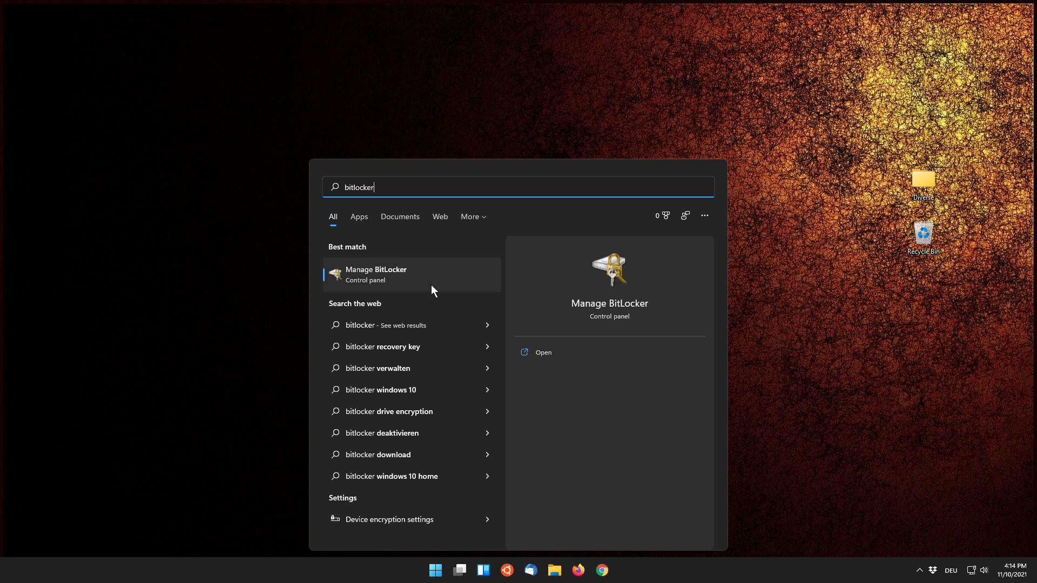Screen dimensions: 1037x583
Task: Launch Firefox from the taskbar
Action: pyautogui.click(x=578, y=570)
